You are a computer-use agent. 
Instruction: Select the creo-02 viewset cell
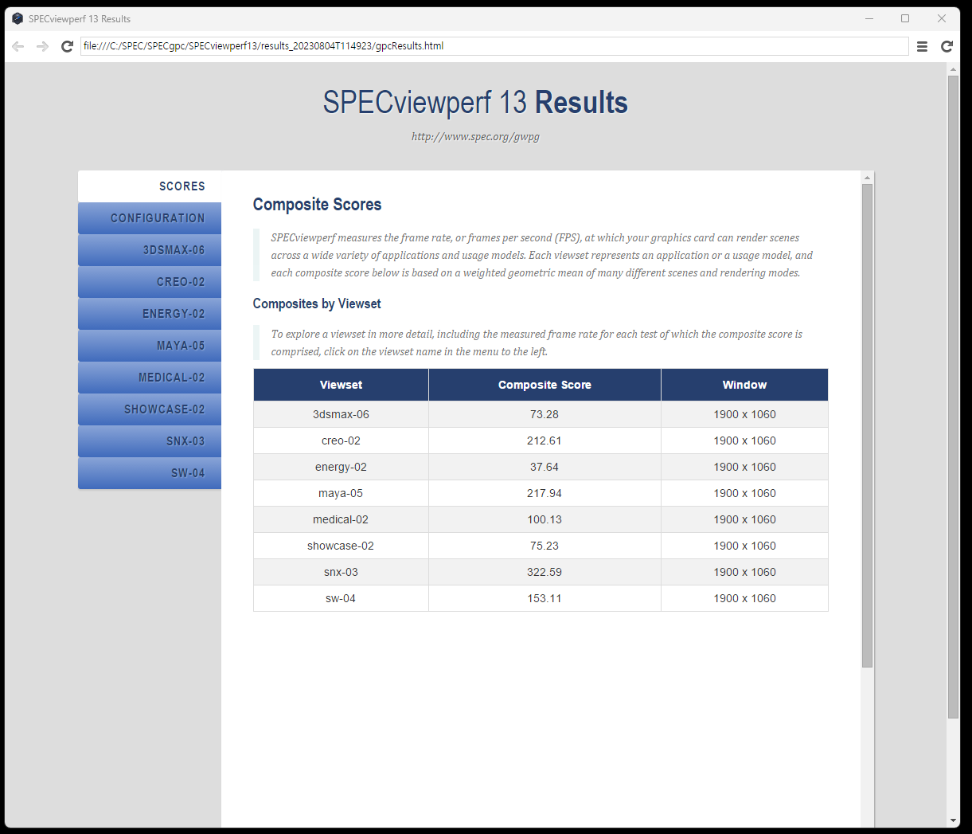click(x=341, y=440)
